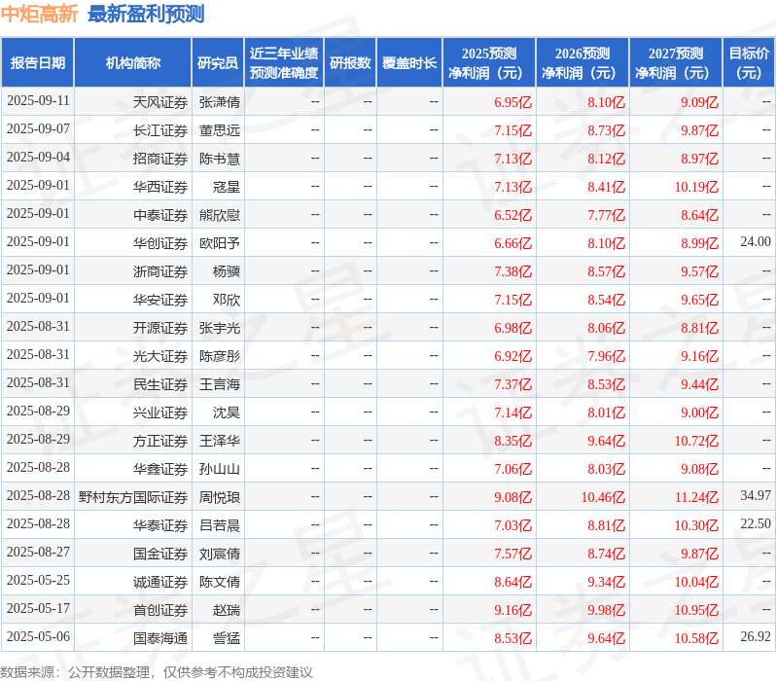Click researcher name 周悦琅
The width and height of the screenshot is (776, 681).
219,497
